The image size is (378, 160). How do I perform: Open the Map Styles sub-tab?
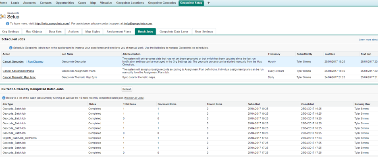pos(93,31)
